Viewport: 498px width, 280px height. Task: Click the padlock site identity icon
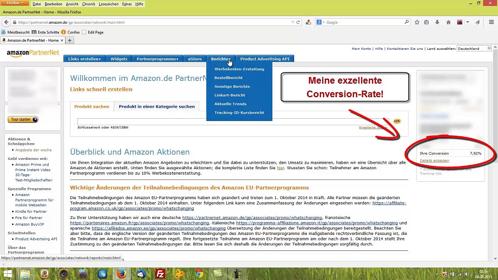click(x=14, y=22)
